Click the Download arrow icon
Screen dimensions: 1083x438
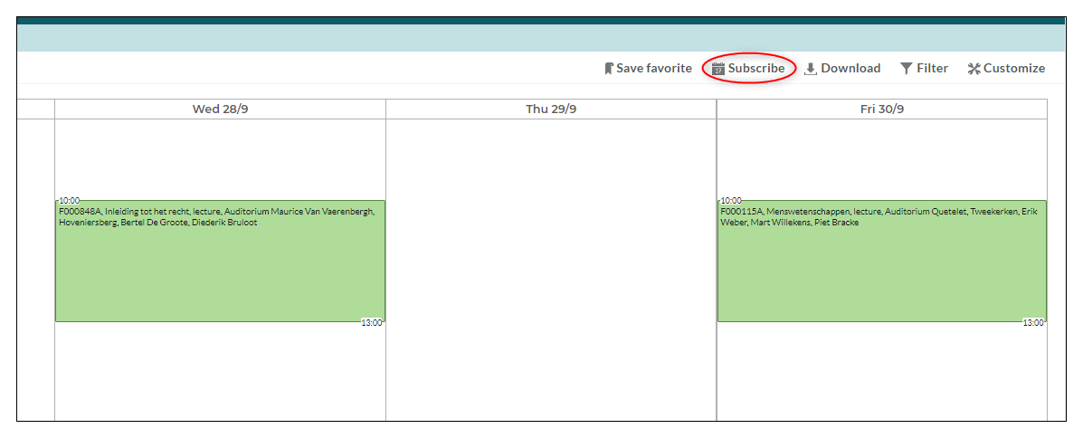point(811,69)
